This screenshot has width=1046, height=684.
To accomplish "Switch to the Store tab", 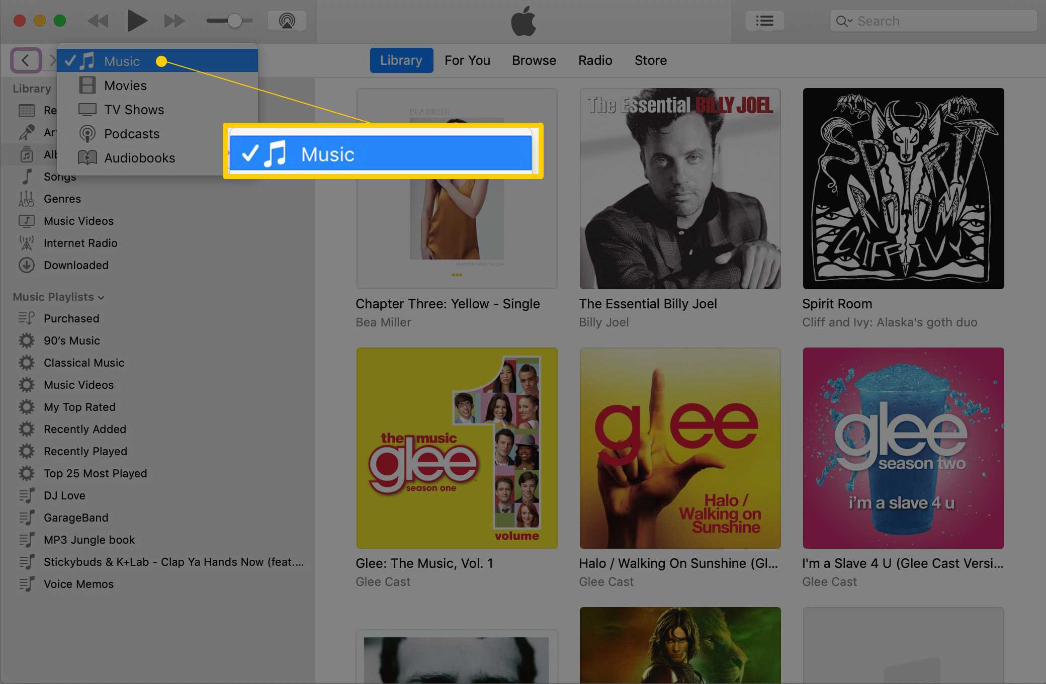I will pyautogui.click(x=651, y=60).
